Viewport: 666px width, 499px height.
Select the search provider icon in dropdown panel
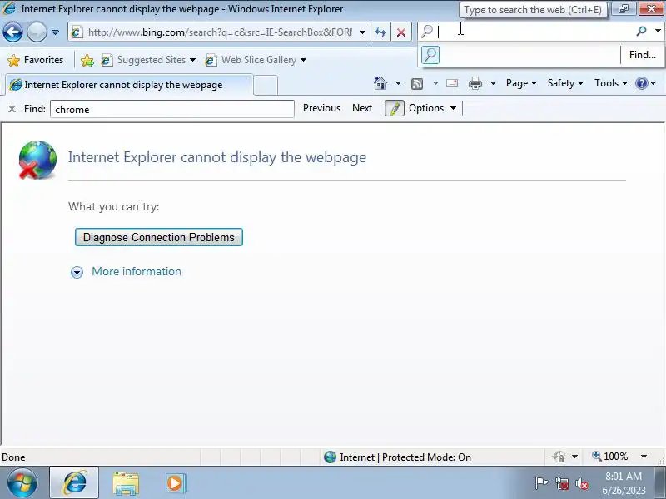click(x=430, y=55)
